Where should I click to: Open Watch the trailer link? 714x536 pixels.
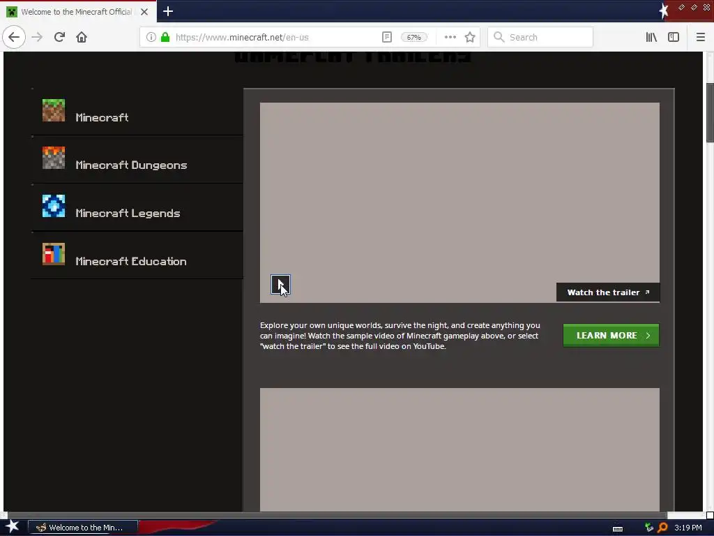(x=608, y=292)
